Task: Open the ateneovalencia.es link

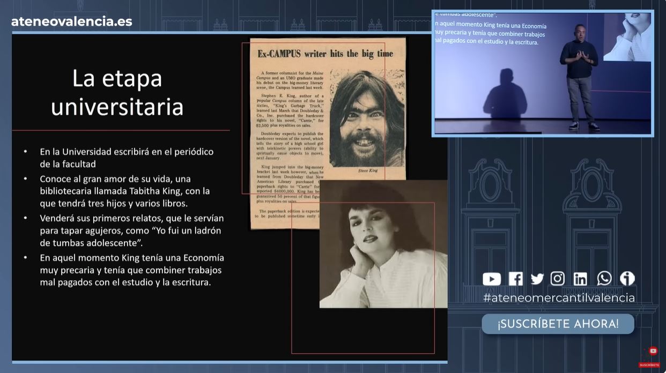Action: (x=72, y=21)
